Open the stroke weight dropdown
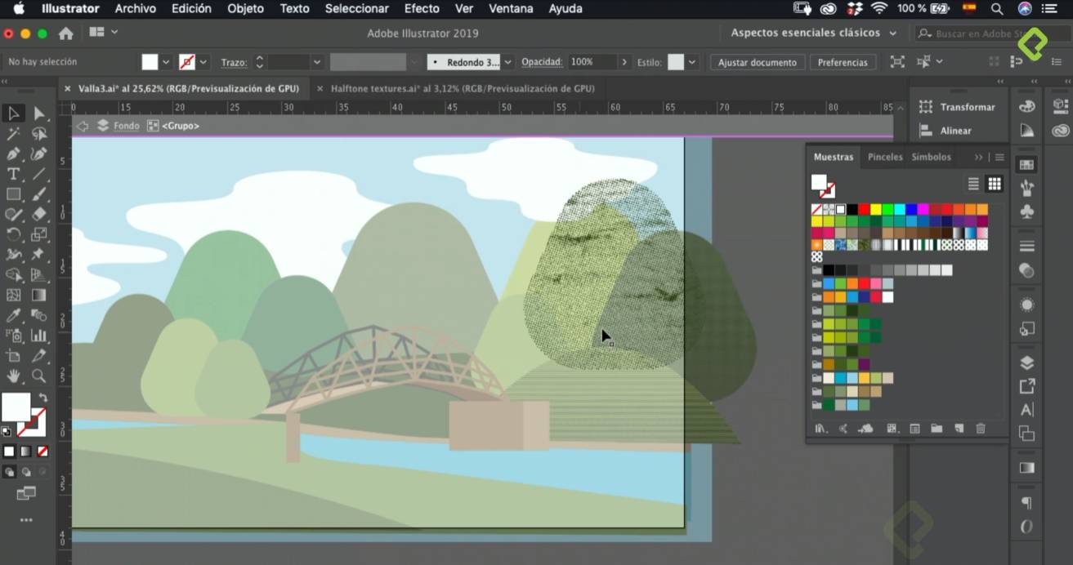 (316, 62)
